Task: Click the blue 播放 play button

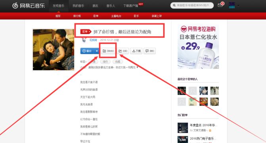Action: (87, 51)
